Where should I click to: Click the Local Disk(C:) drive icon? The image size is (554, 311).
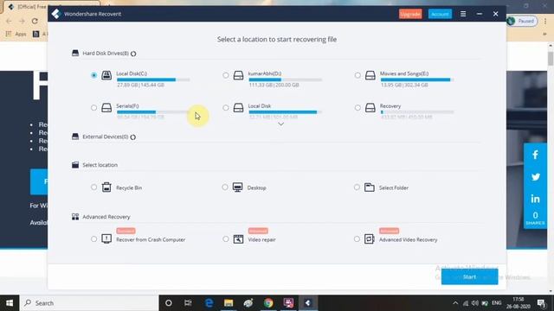pos(106,75)
